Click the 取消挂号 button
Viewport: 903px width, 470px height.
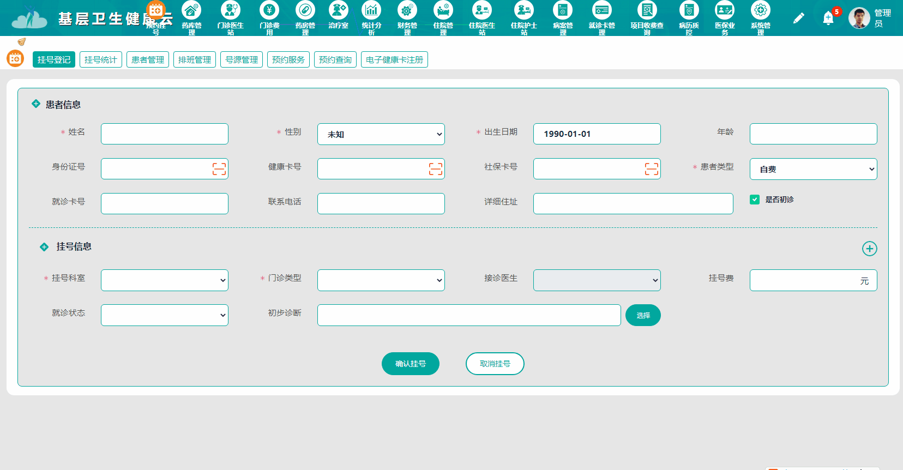click(x=495, y=364)
